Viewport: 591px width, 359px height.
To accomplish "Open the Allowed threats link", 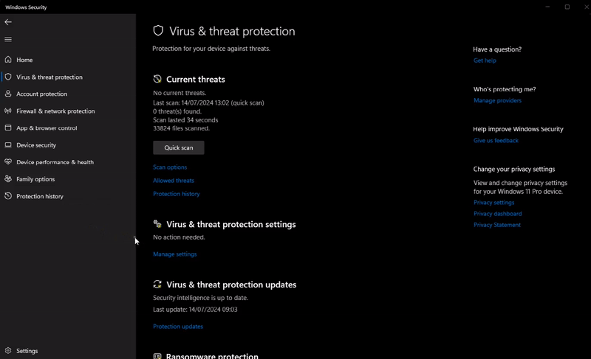I will [x=174, y=181].
